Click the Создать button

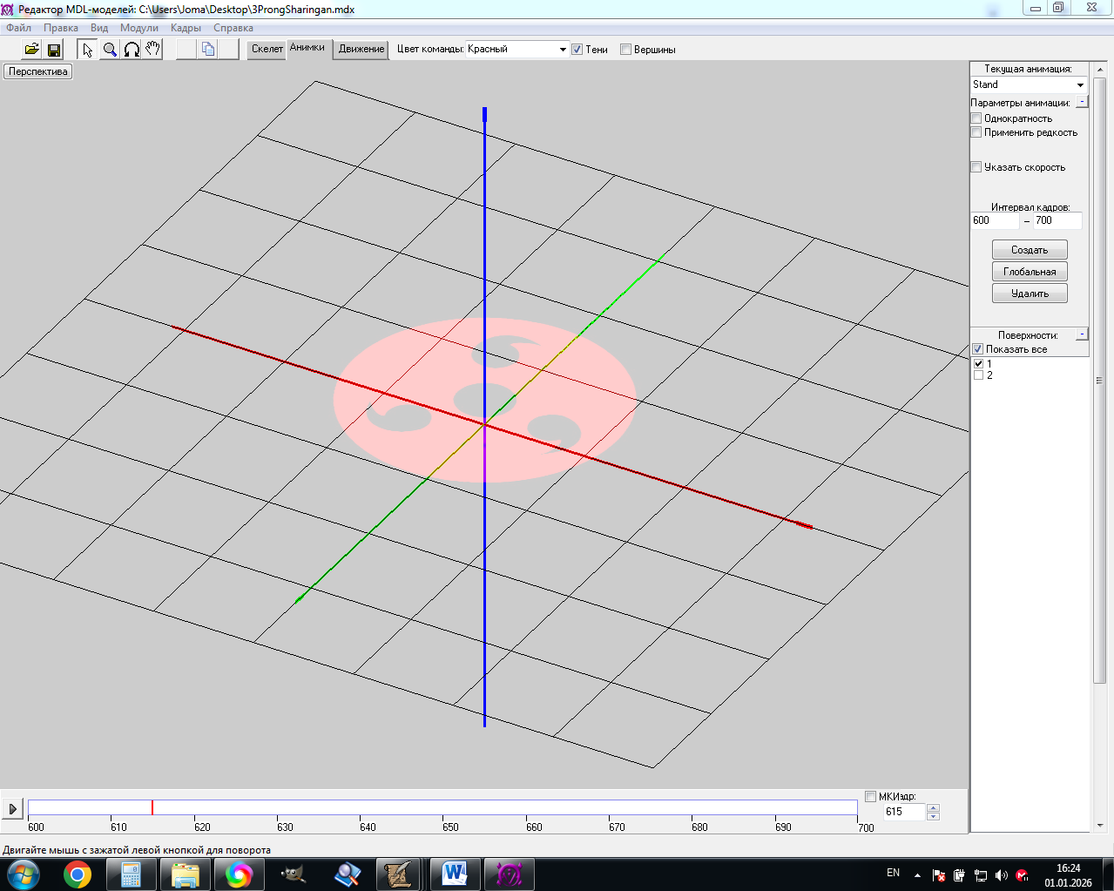tap(1030, 250)
